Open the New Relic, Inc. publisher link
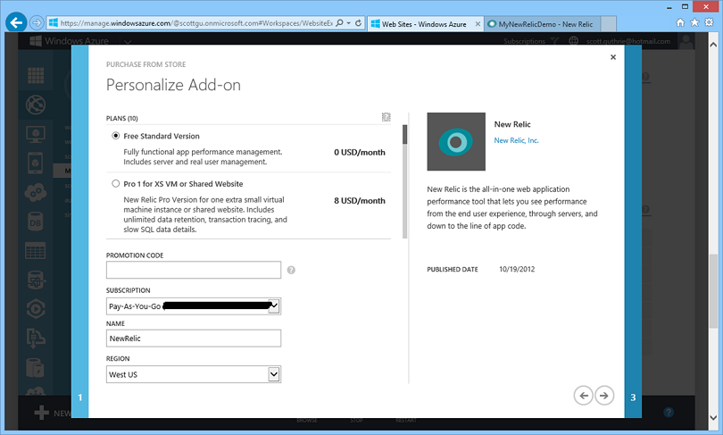 (x=516, y=140)
